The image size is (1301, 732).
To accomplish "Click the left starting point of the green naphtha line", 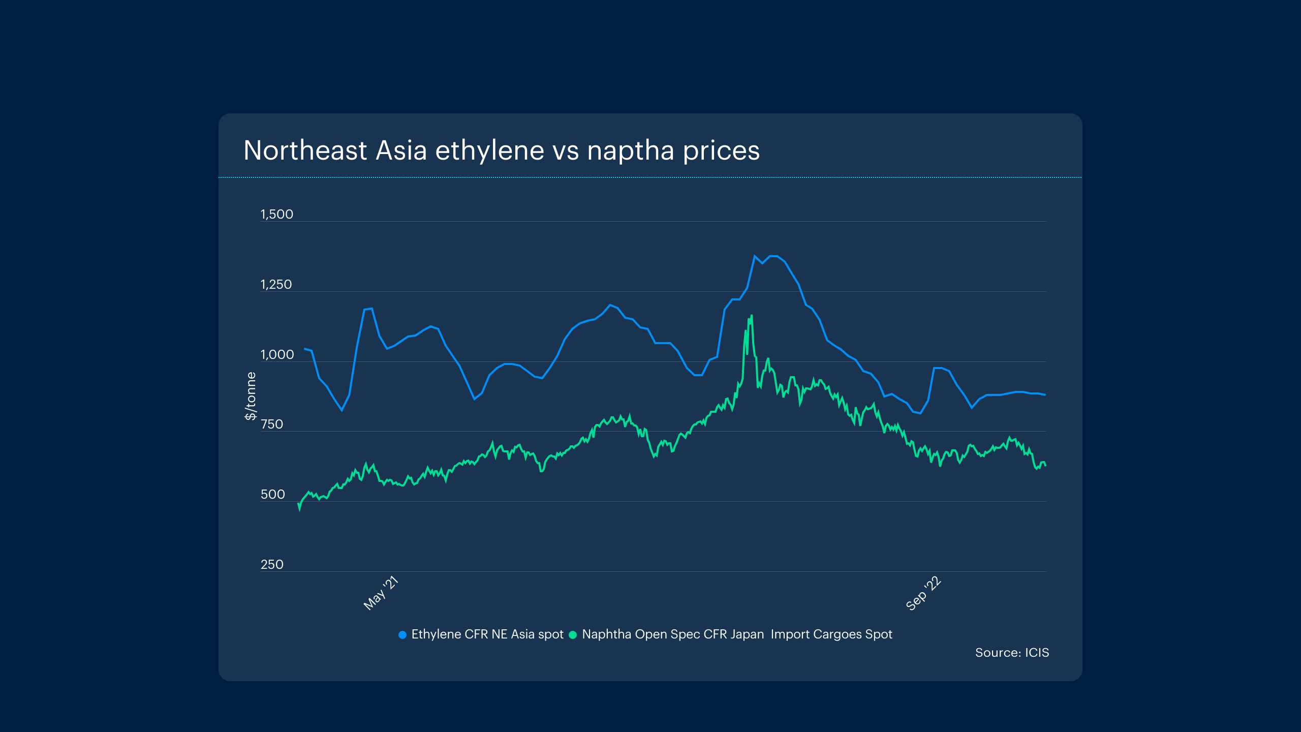I will click(299, 505).
